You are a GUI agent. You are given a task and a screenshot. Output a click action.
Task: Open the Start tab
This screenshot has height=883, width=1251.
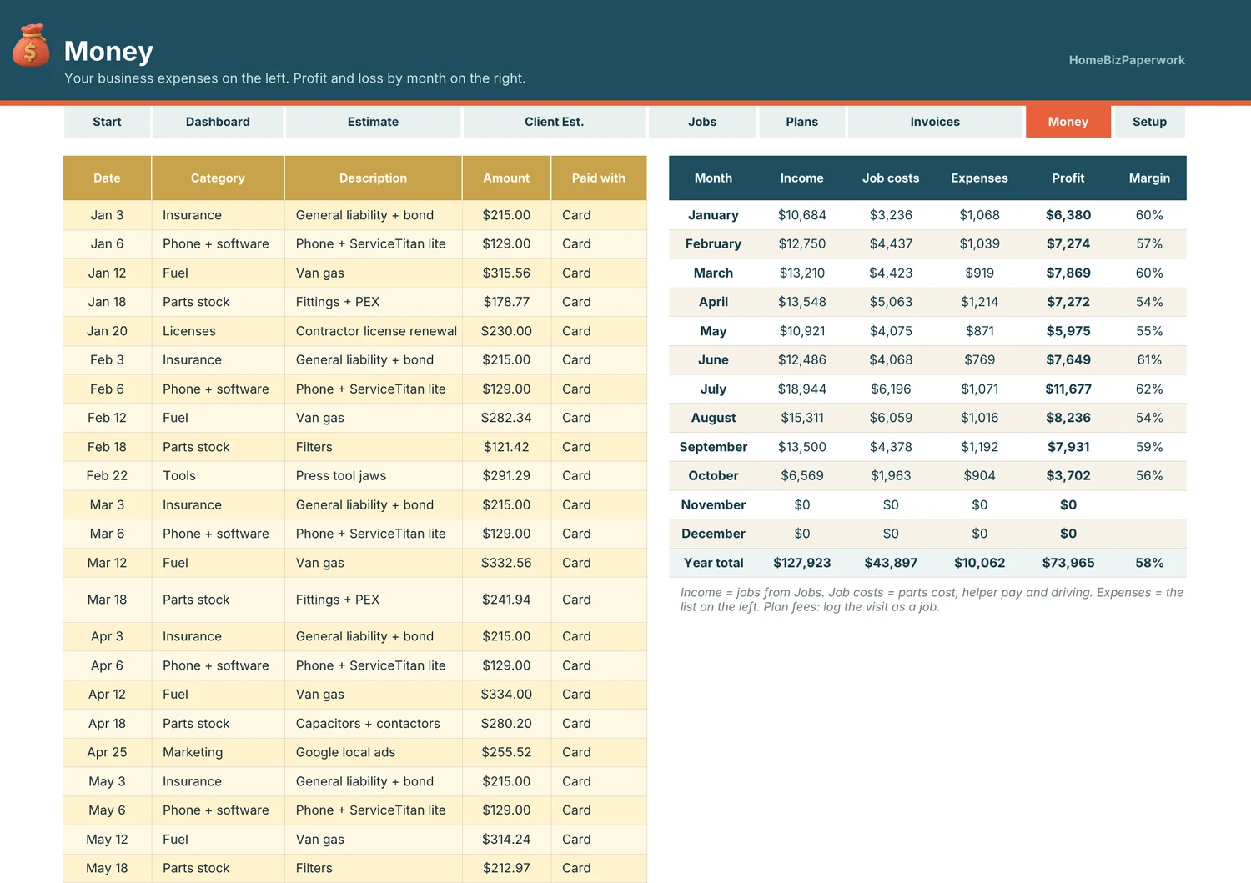pos(107,122)
